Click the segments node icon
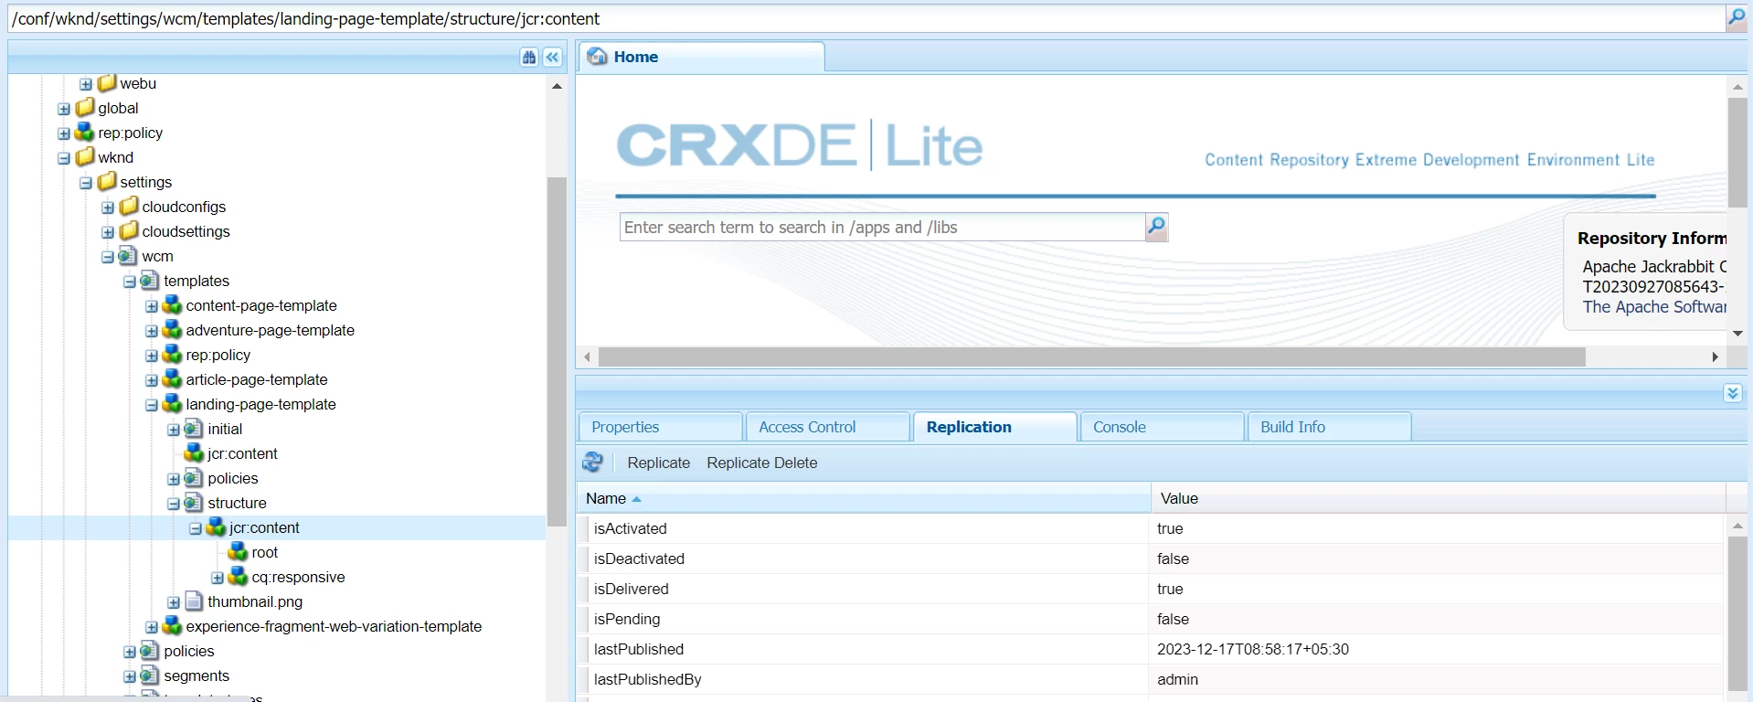The height and width of the screenshot is (702, 1753). point(151,675)
